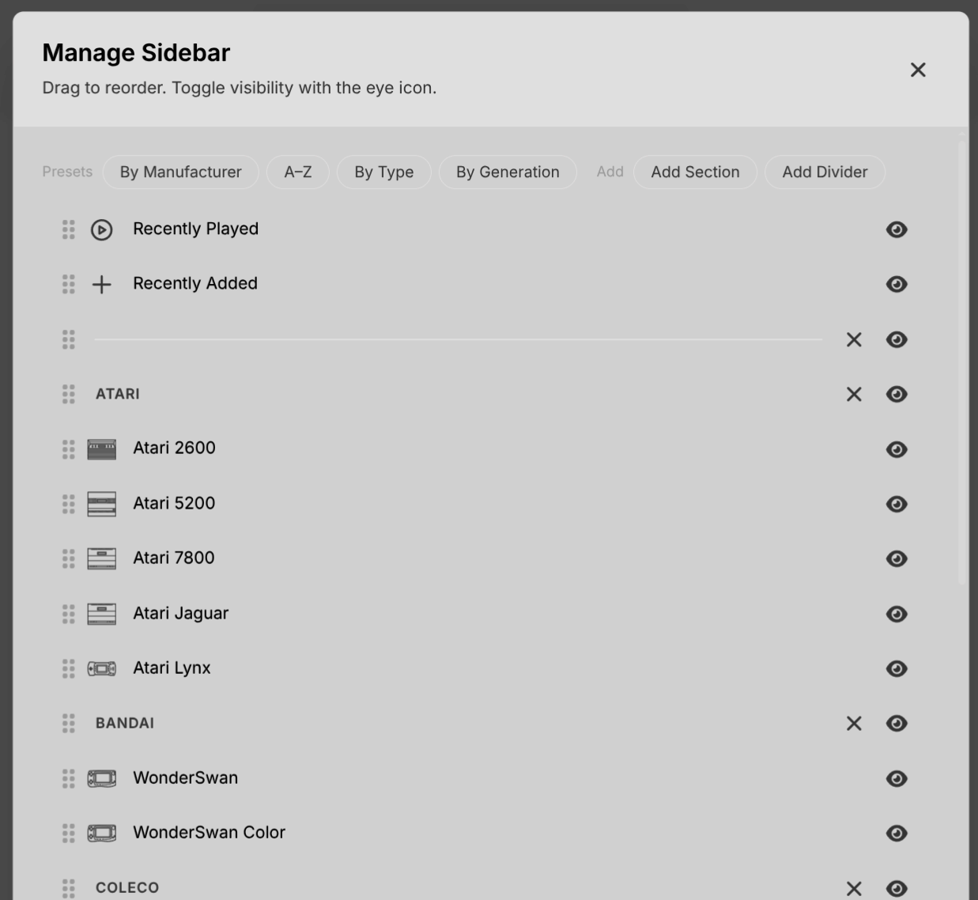978x900 pixels.
Task: Hide the COLECO section
Action: pos(897,889)
